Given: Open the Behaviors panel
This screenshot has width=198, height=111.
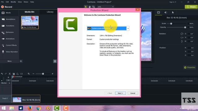Looking at the screenshot, I should [8, 32].
